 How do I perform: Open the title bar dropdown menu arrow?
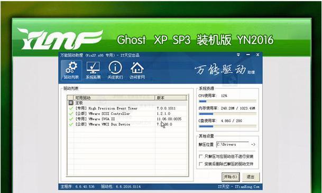point(238,55)
